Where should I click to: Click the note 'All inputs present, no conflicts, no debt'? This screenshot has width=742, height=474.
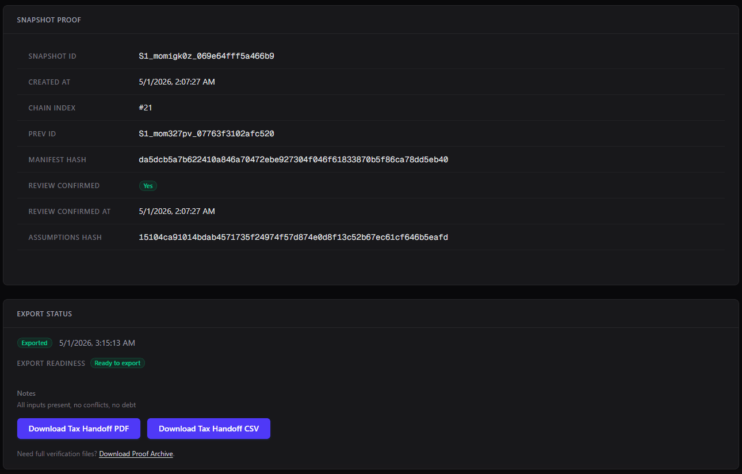coord(77,405)
